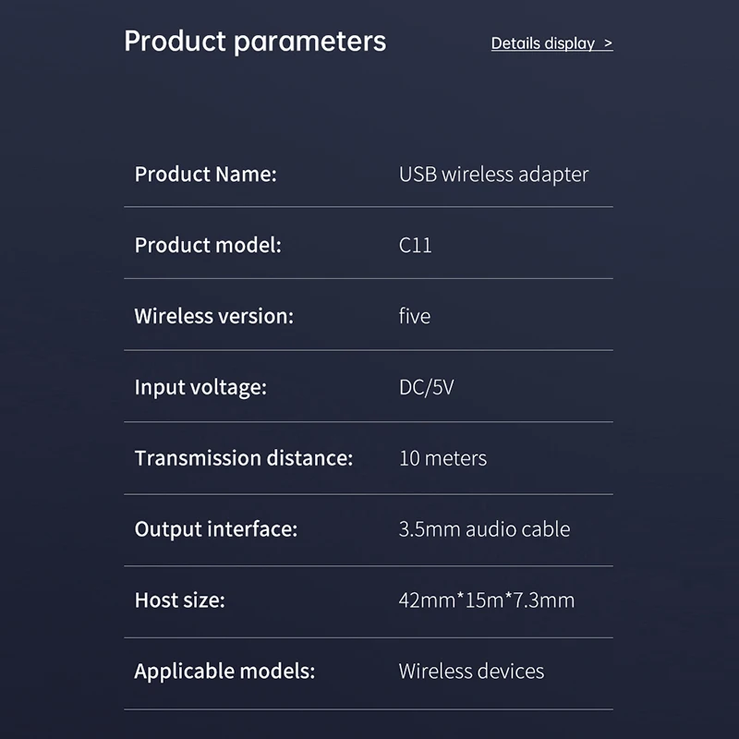Image resolution: width=739 pixels, height=739 pixels.
Task: Select the Input voltage label
Action: click(200, 387)
